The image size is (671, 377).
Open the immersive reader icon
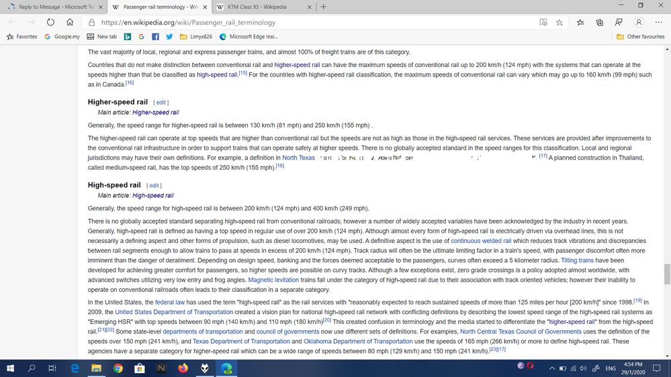(543, 22)
